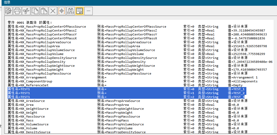
Task: Click the Delete X icon
Action: pyautogui.click(x=53, y=11)
